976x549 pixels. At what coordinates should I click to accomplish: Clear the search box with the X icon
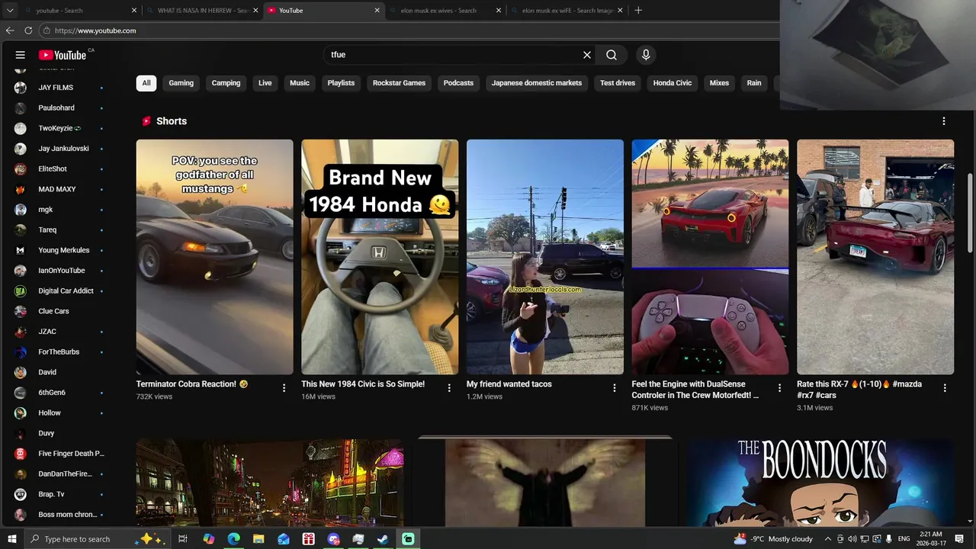pyautogui.click(x=587, y=55)
